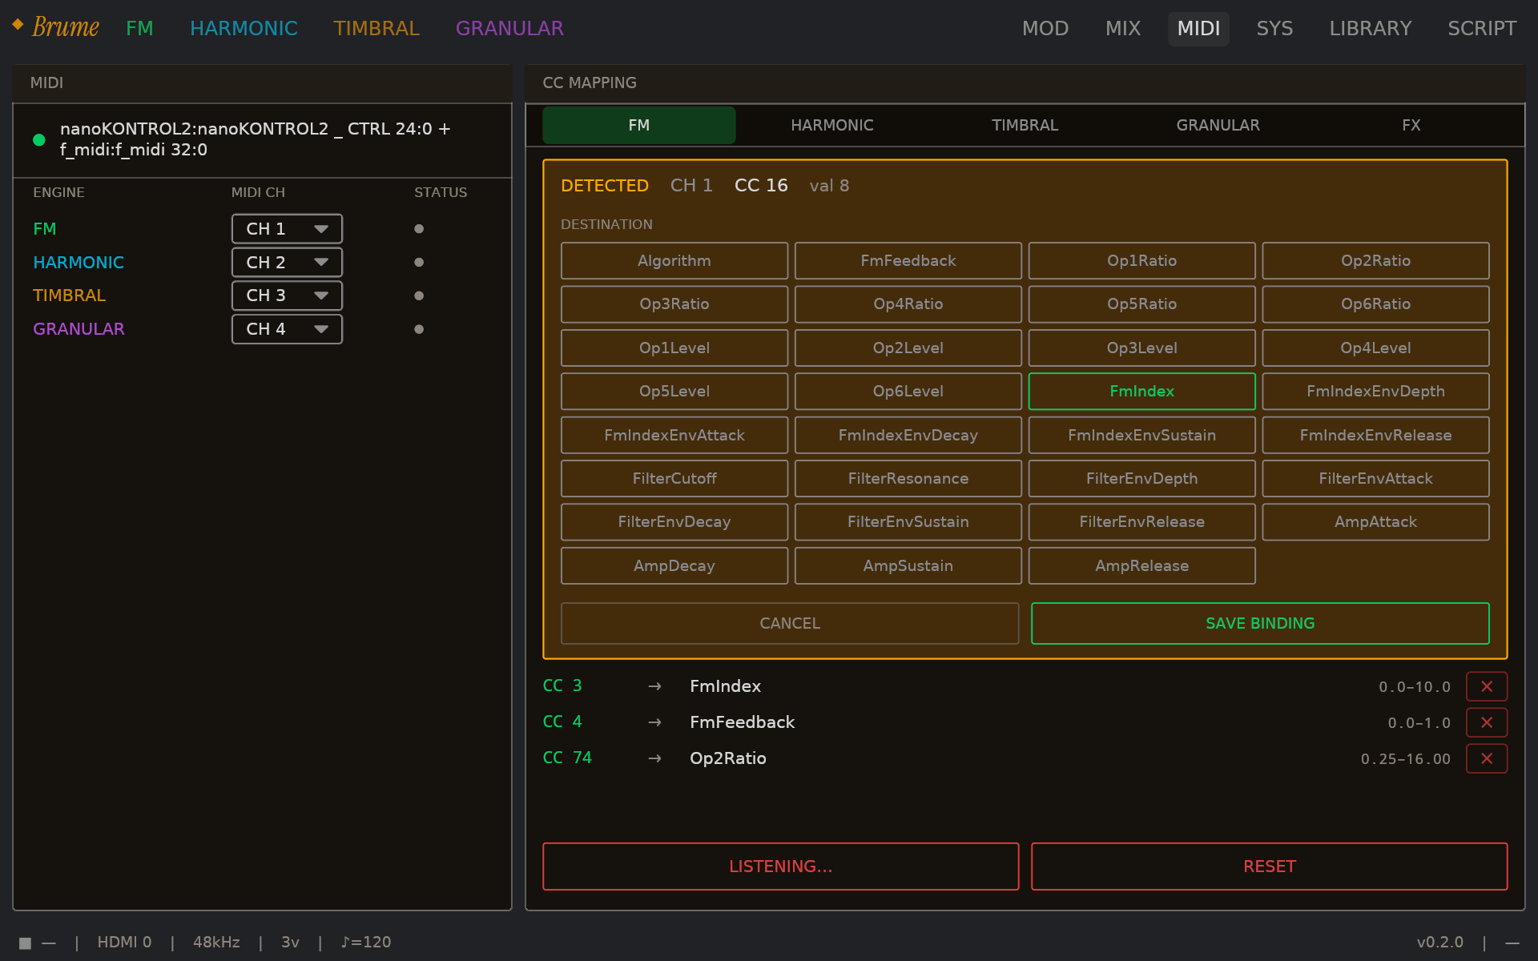Select Op6Level destination
Image resolution: width=1538 pixels, height=961 pixels.
908,392
